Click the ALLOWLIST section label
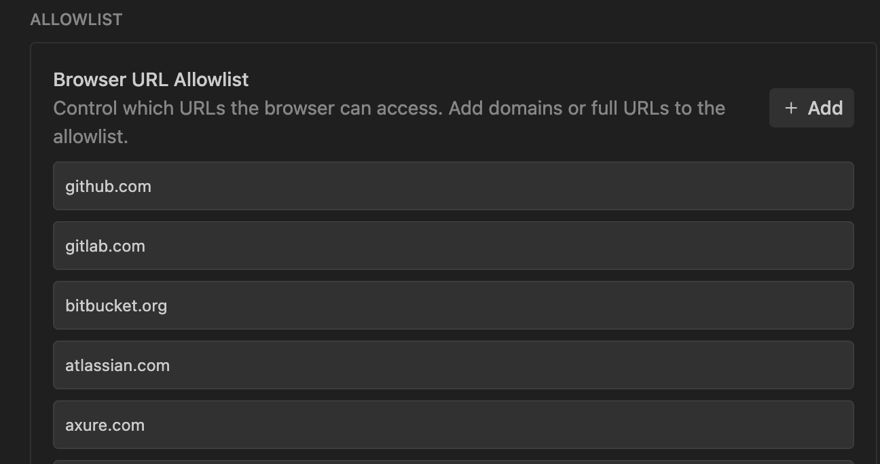The height and width of the screenshot is (464, 880). (x=76, y=20)
